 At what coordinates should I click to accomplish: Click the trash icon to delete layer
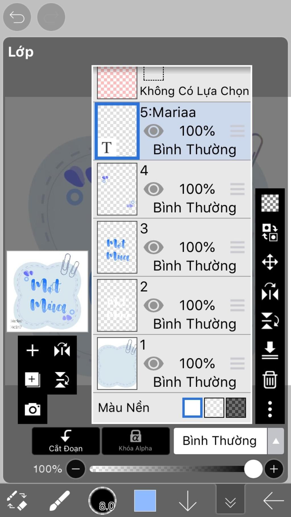tap(270, 380)
